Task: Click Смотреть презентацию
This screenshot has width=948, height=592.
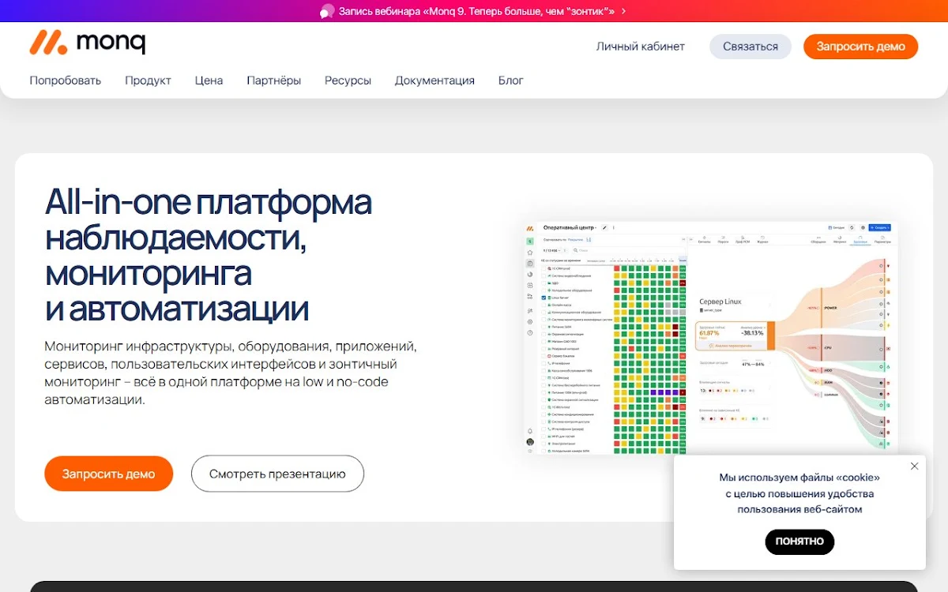Action: click(x=277, y=474)
